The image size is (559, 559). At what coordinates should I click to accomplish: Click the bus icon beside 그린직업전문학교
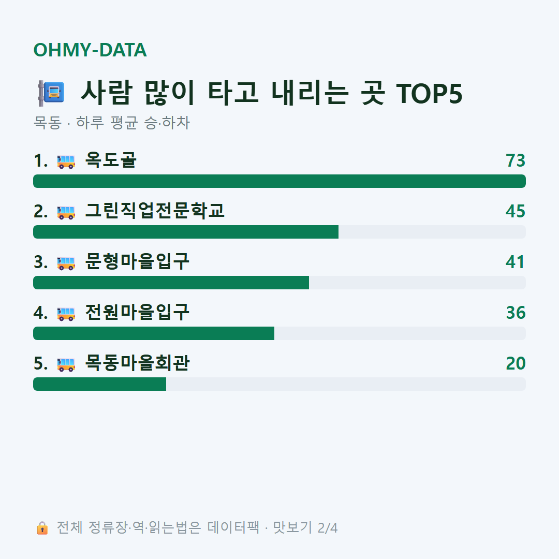click(66, 212)
